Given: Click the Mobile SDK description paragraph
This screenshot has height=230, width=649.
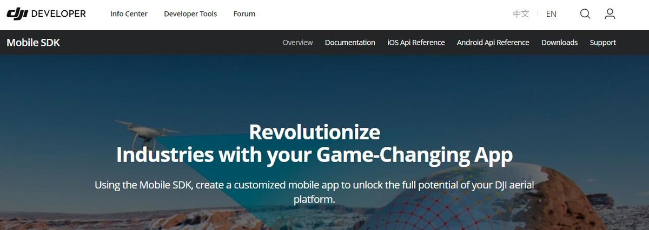Looking at the screenshot, I should point(314,192).
